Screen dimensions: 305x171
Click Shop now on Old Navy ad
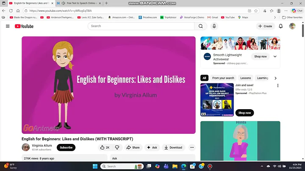[x=261, y=57]
